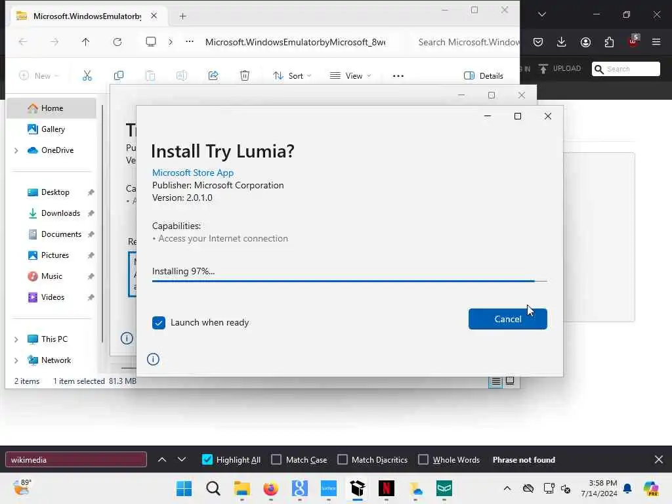The width and height of the screenshot is (672, 504).
Task: Close the Firefox find bar
Action: pos(659,459)
